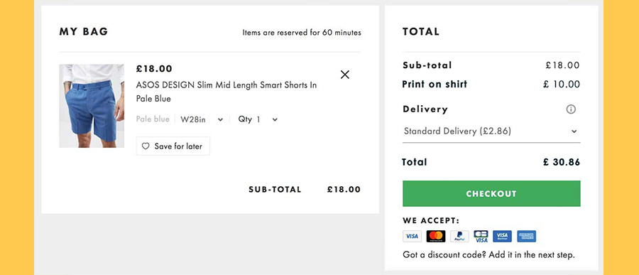Open the ASOS DESIGN shorts product title link
639x275 pixels.
point(226,92)
